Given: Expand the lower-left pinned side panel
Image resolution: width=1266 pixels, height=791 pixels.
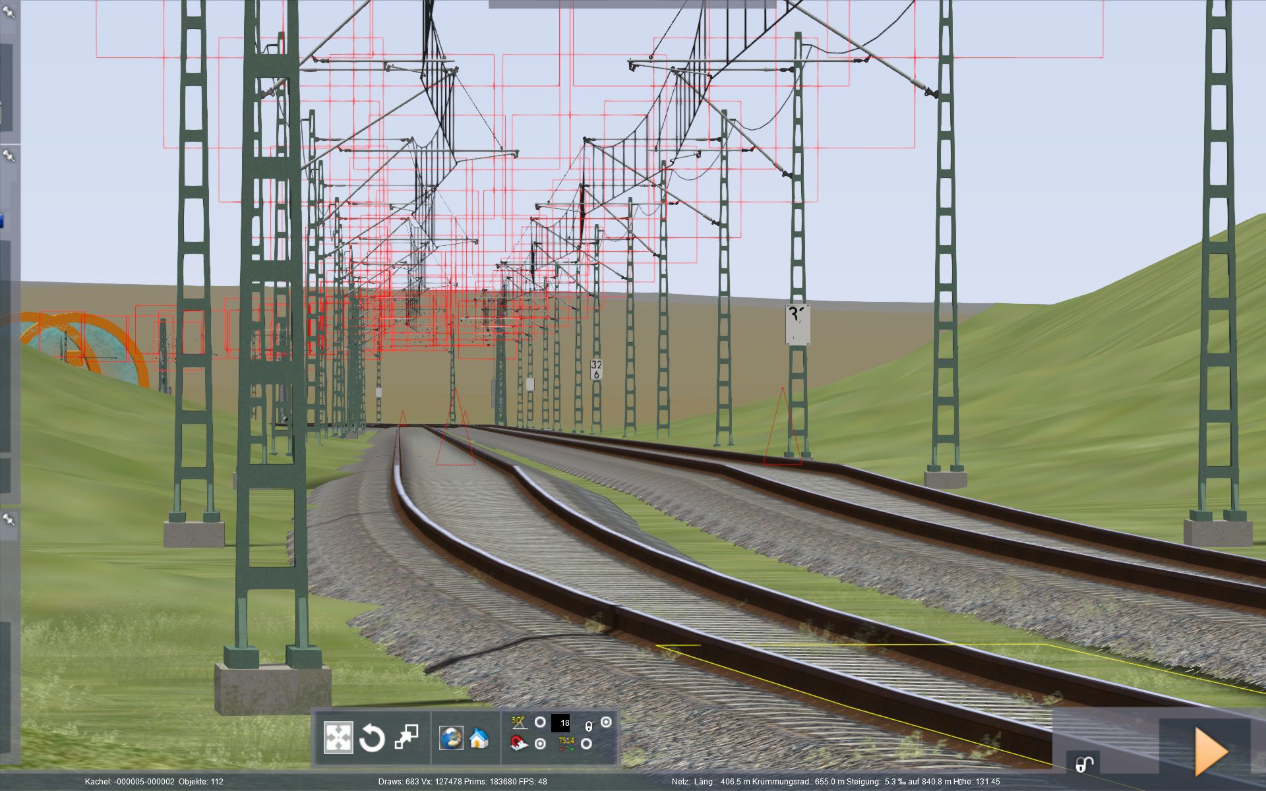Looking at the screenshot, I should point(9,520).
